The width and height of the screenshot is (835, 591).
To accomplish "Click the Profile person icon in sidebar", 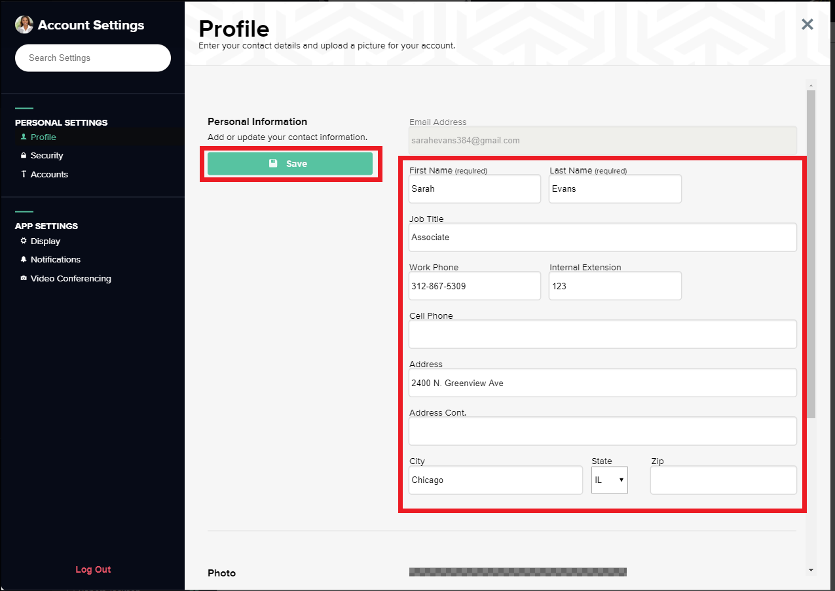I will (24, 137).
